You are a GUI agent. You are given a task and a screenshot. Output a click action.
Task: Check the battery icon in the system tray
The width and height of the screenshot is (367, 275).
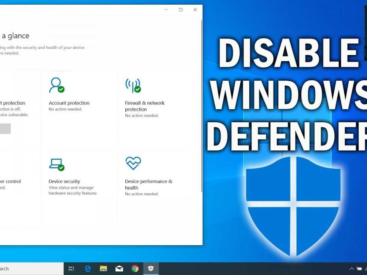pos(359,269)
